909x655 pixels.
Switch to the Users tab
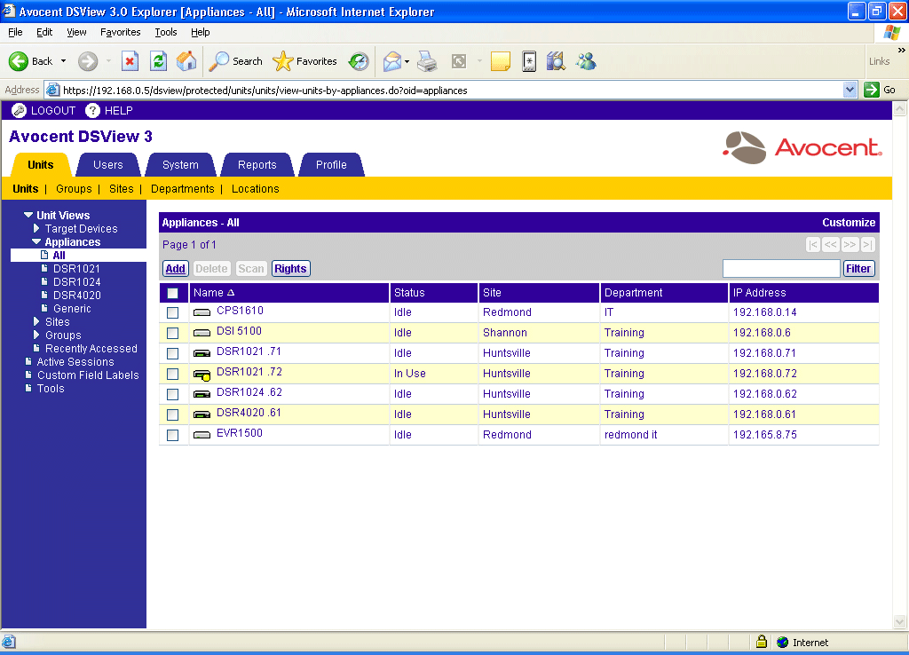point(108,164)
